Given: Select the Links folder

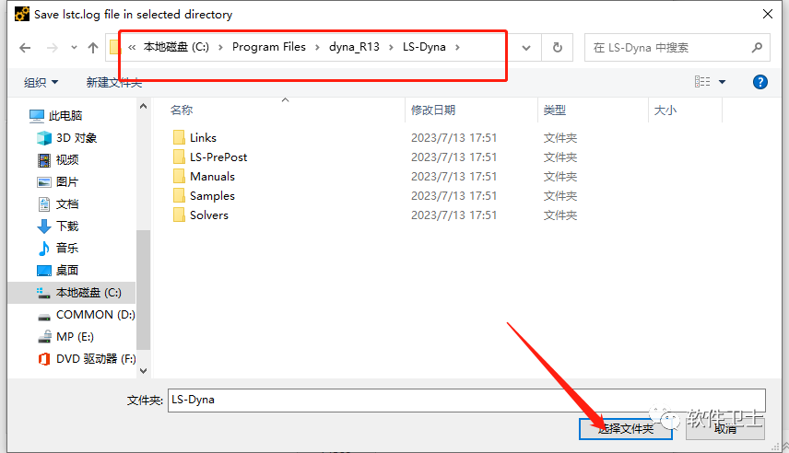Looking at the screenshot, I should (x=203, y=138).
